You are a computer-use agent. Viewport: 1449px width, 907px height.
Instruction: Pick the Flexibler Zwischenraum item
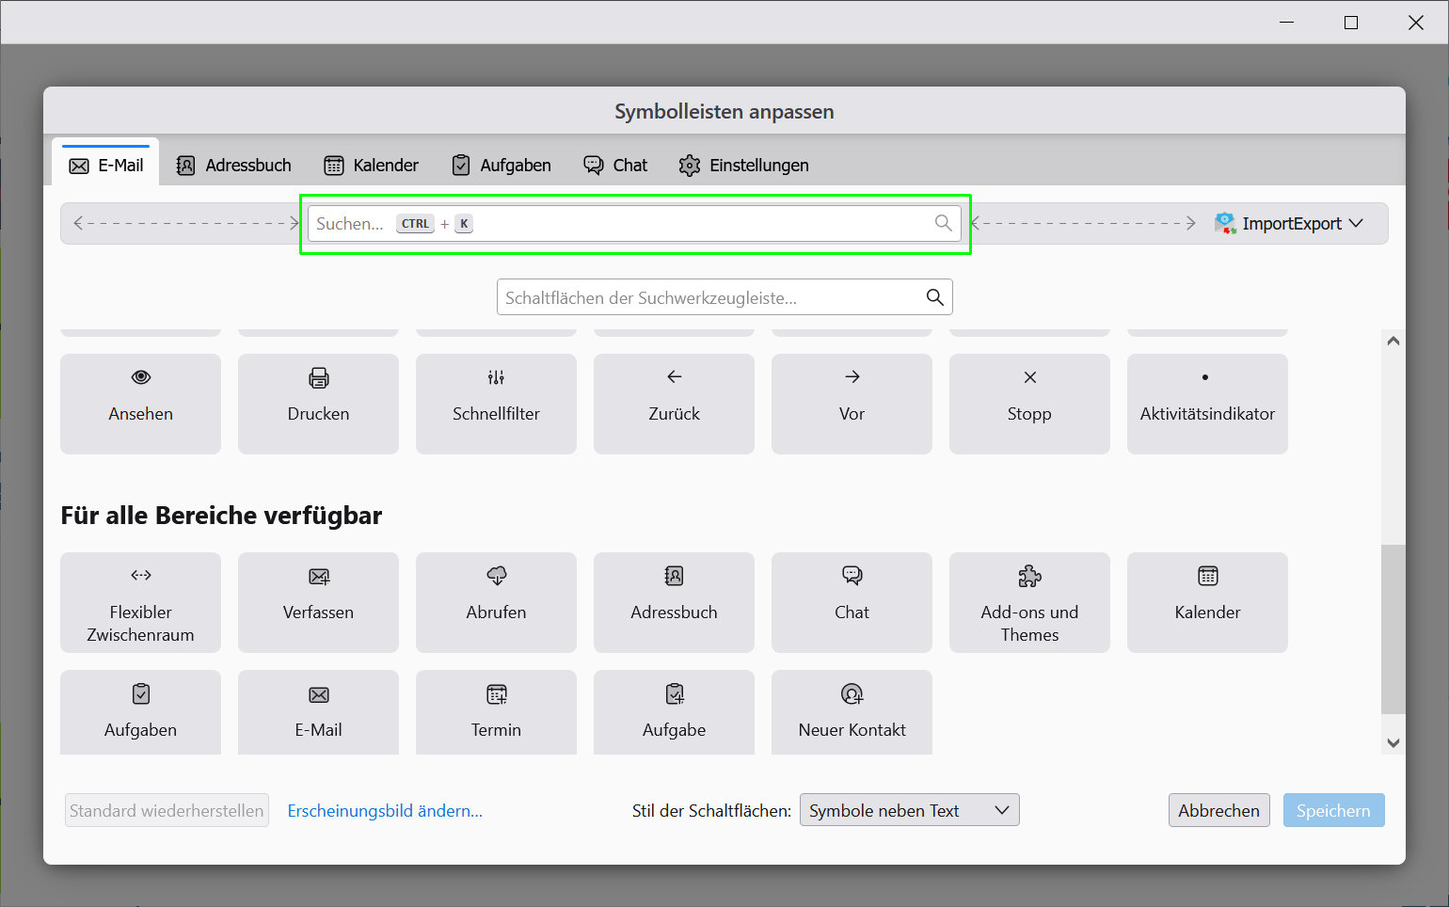[140, 602]
